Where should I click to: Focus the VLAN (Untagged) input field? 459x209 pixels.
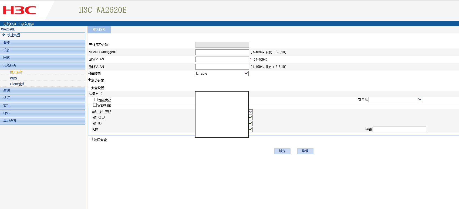pyautogui.click(x=222, y=52)
